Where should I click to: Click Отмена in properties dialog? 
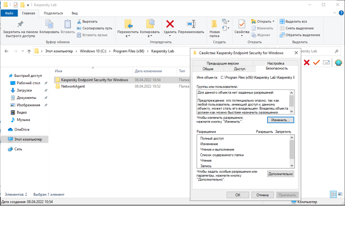point(263,195)
